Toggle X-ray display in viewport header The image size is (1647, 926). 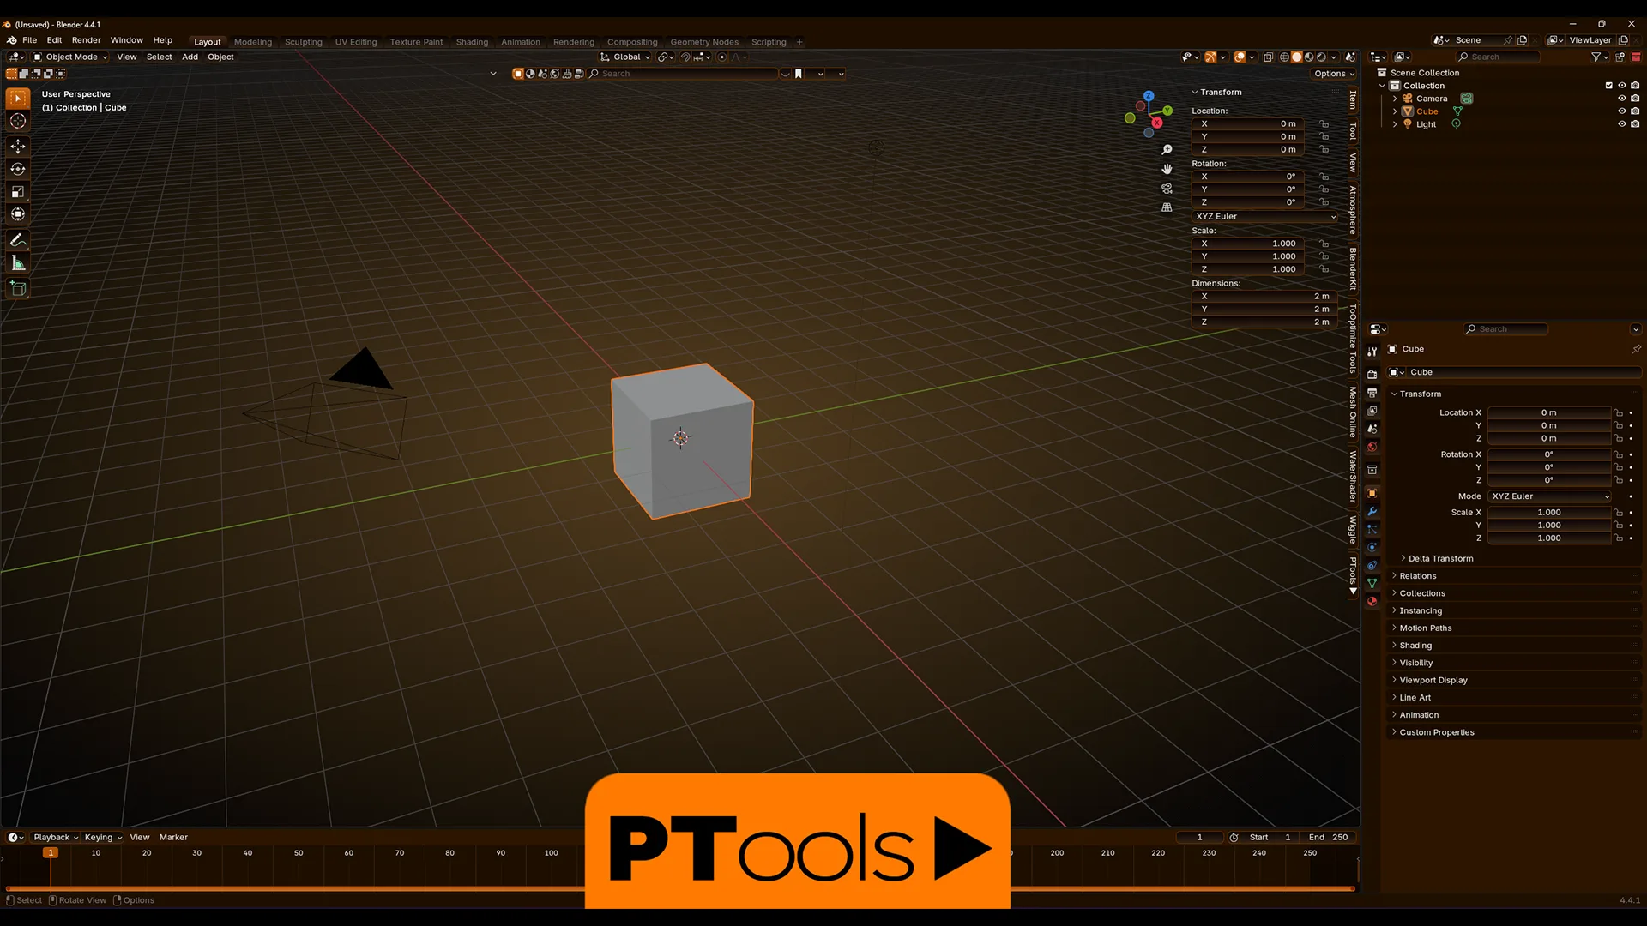(x=1268, y=57)
